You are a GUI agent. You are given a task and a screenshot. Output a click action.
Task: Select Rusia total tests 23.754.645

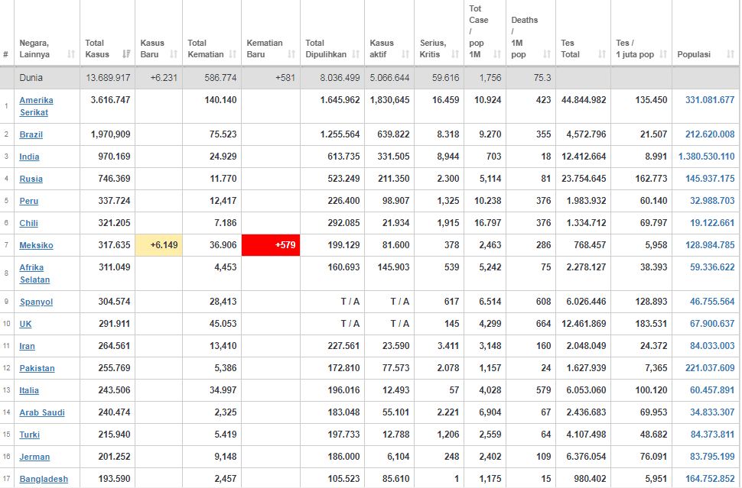(x=584, y=179)
